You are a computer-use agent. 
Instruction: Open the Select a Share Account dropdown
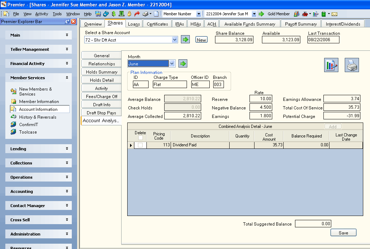(x=175, y=40)
